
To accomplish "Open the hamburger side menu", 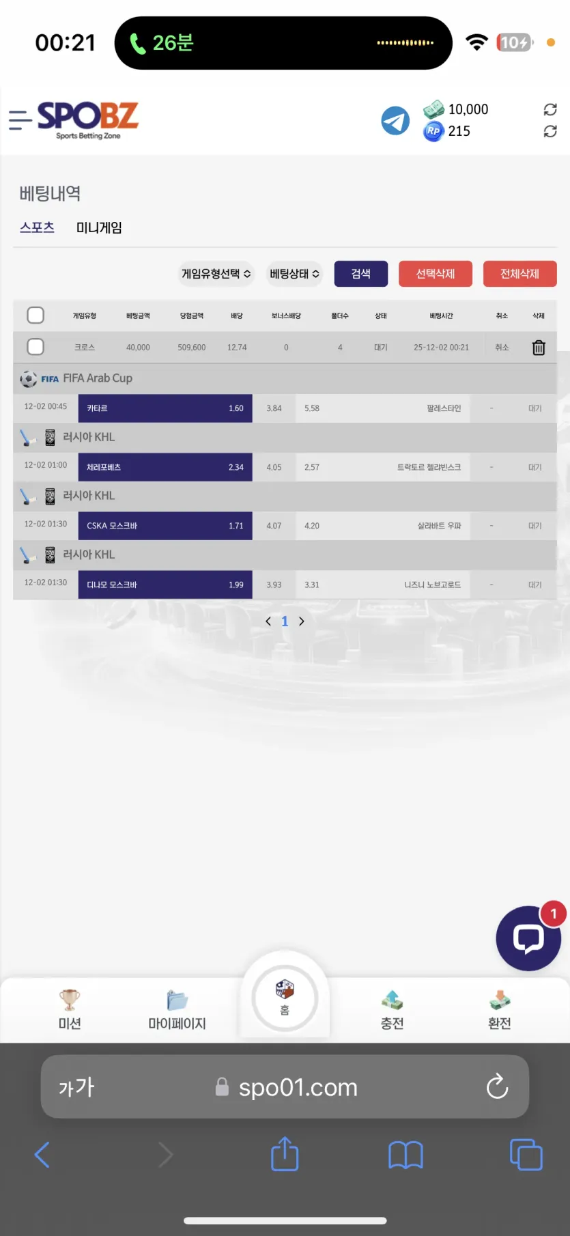I will pyautogui.click(x=20, y=120).
